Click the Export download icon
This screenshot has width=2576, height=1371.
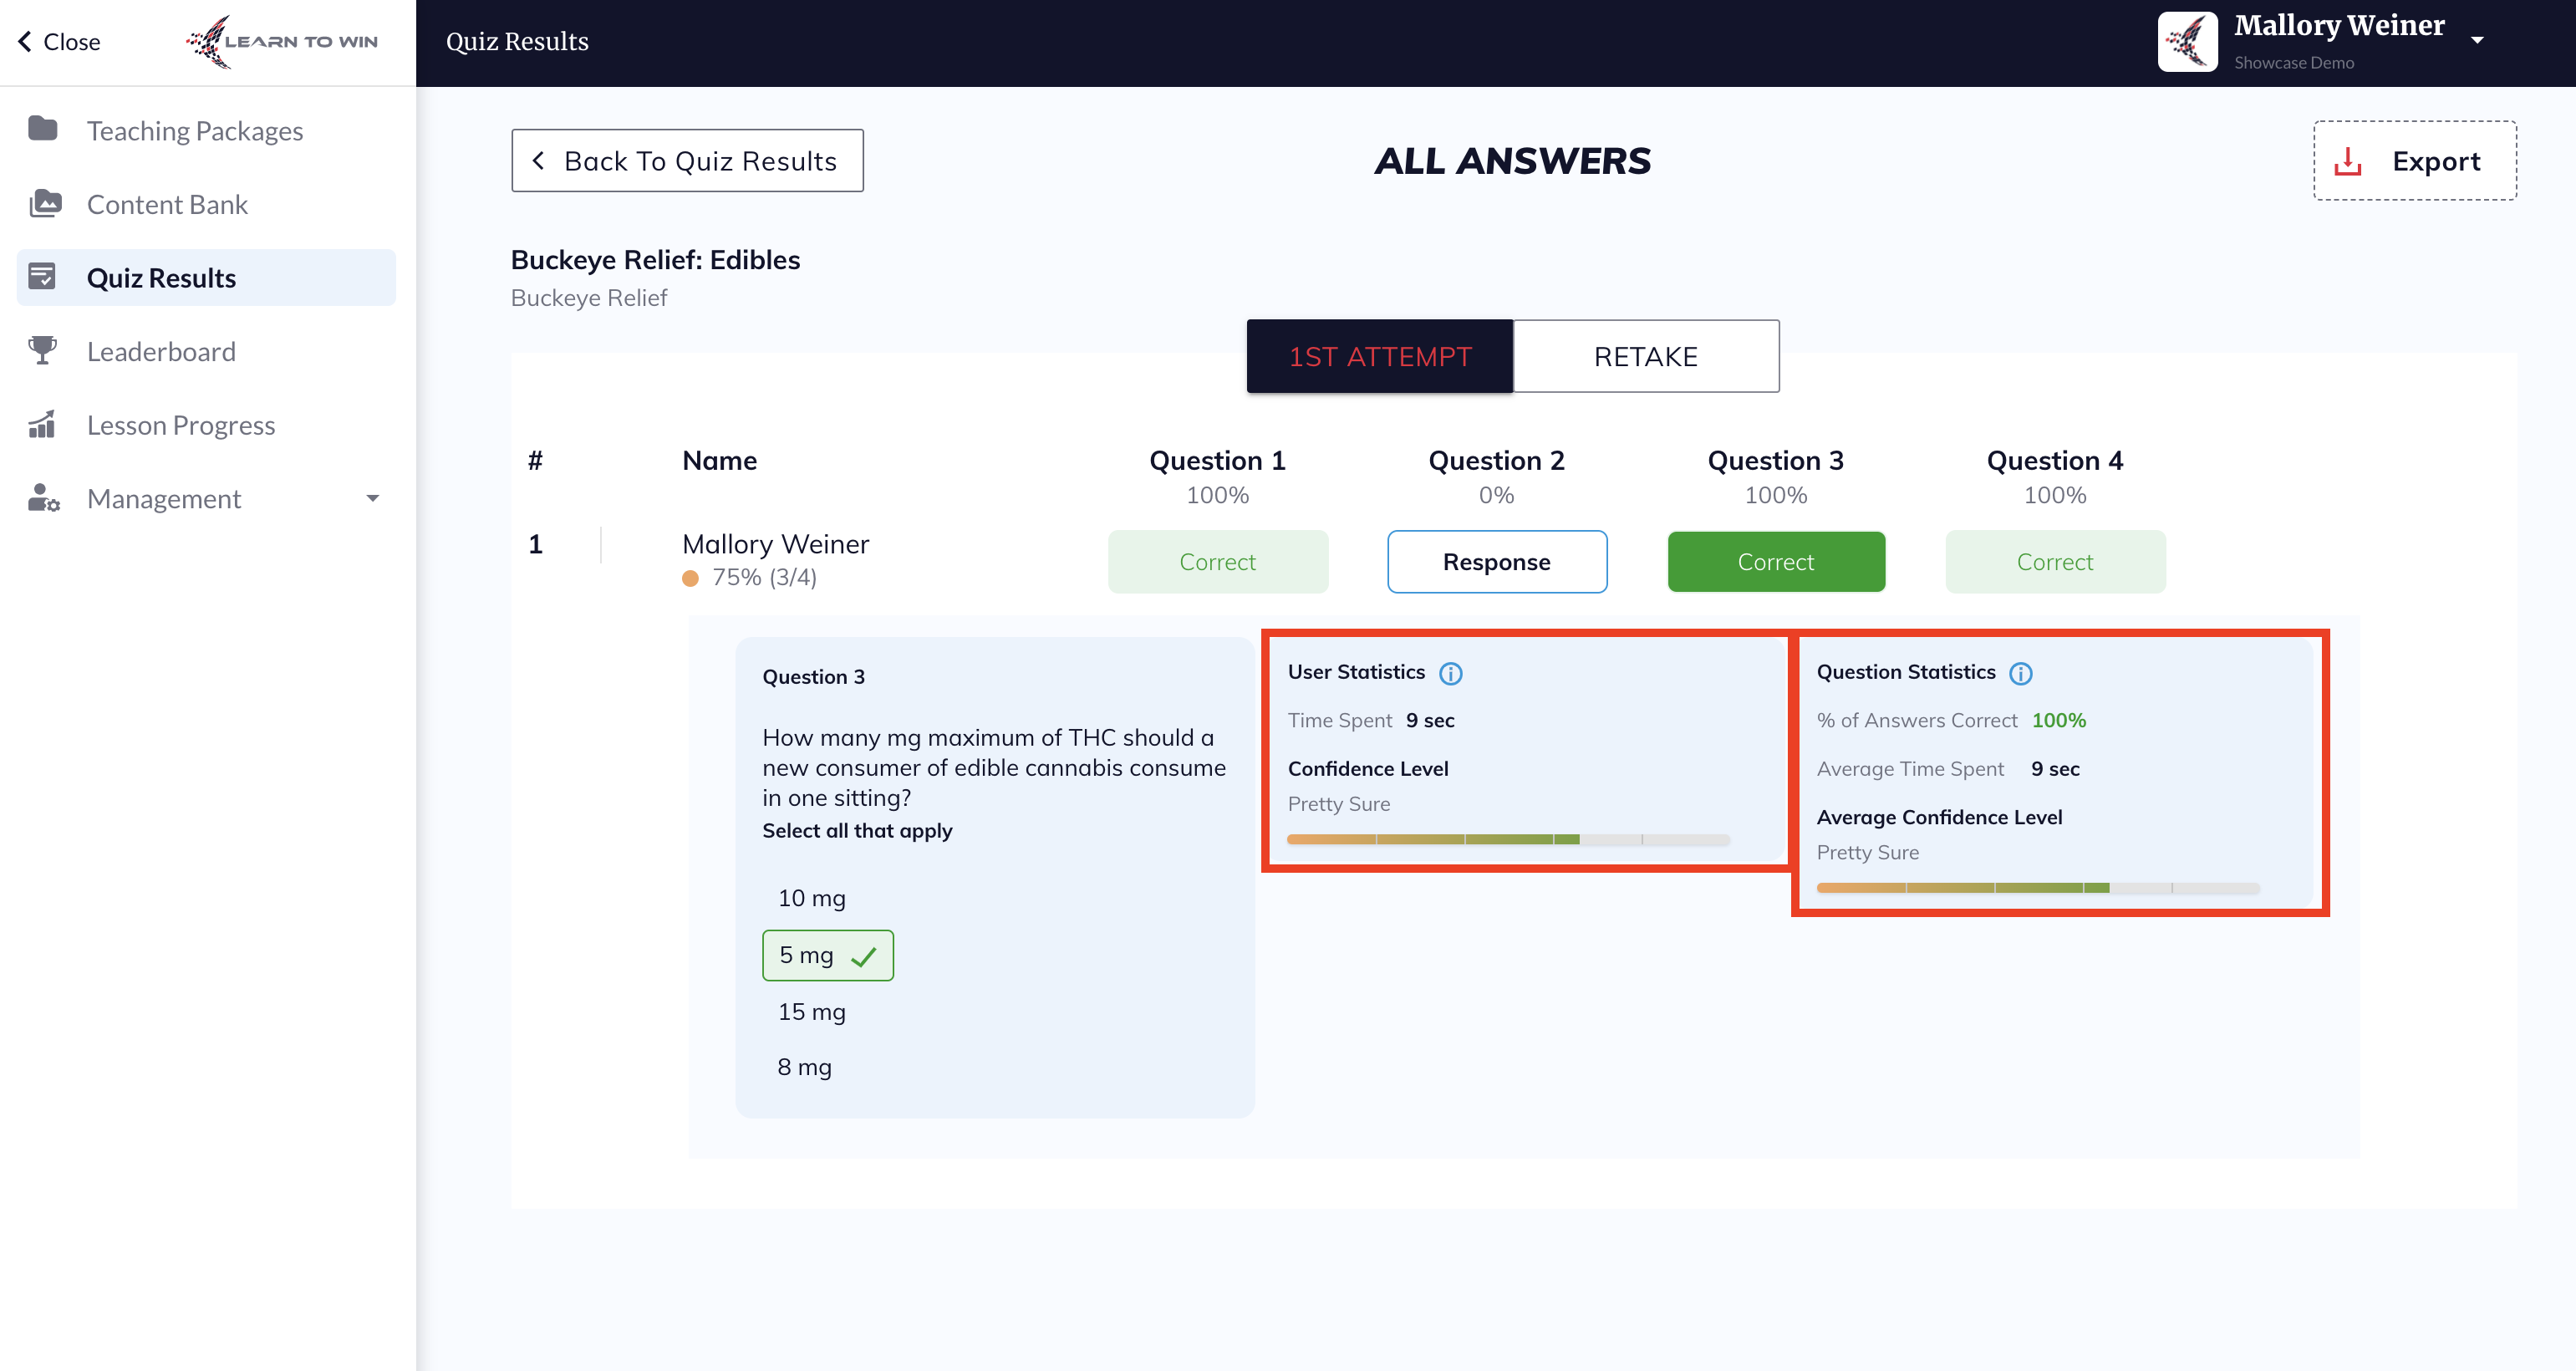click(2347, 161)
